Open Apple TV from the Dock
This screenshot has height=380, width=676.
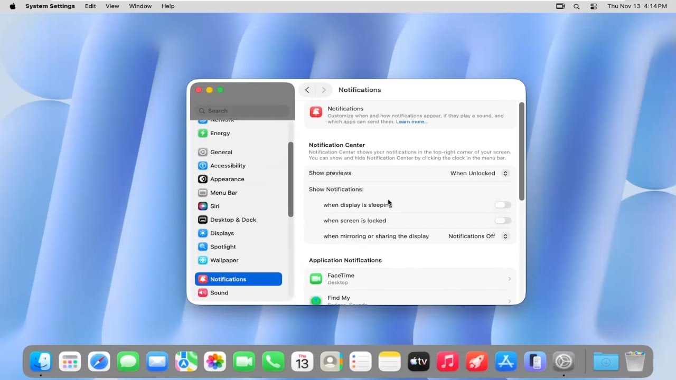point(419,362)
